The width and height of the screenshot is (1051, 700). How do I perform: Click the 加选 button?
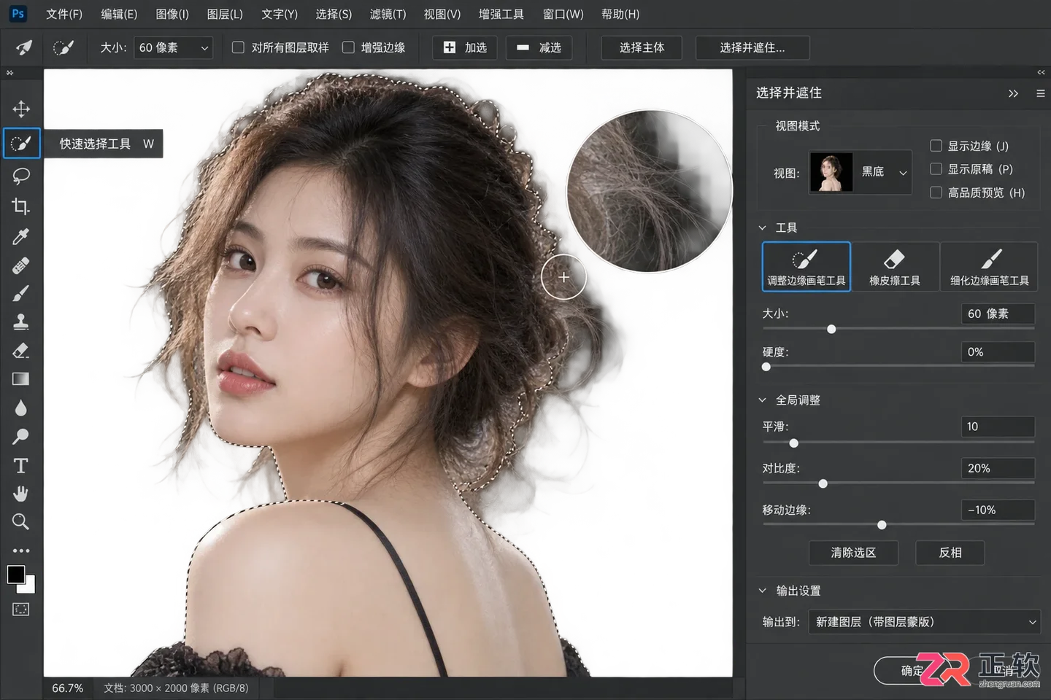pos(465,48)
